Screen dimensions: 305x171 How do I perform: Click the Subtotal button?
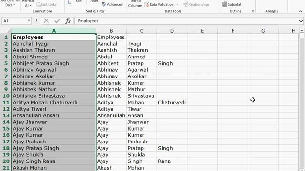232,4
